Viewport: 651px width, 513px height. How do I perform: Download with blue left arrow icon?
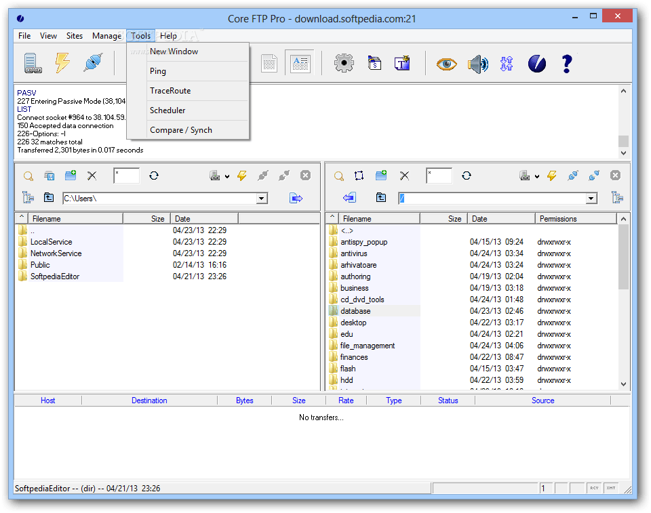[350, 197]
